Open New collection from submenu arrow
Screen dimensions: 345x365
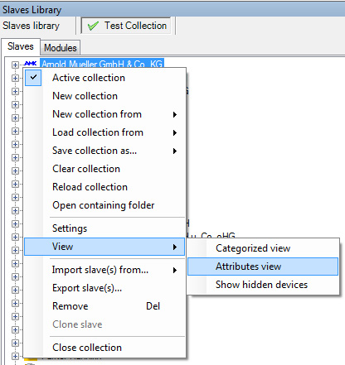pos(175,114)
